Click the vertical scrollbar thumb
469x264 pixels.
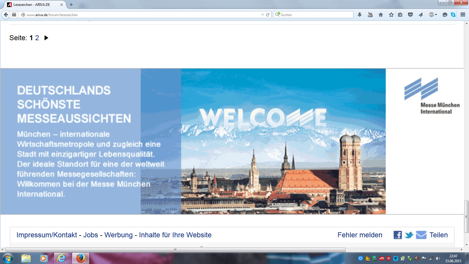[x=466, y=217]
